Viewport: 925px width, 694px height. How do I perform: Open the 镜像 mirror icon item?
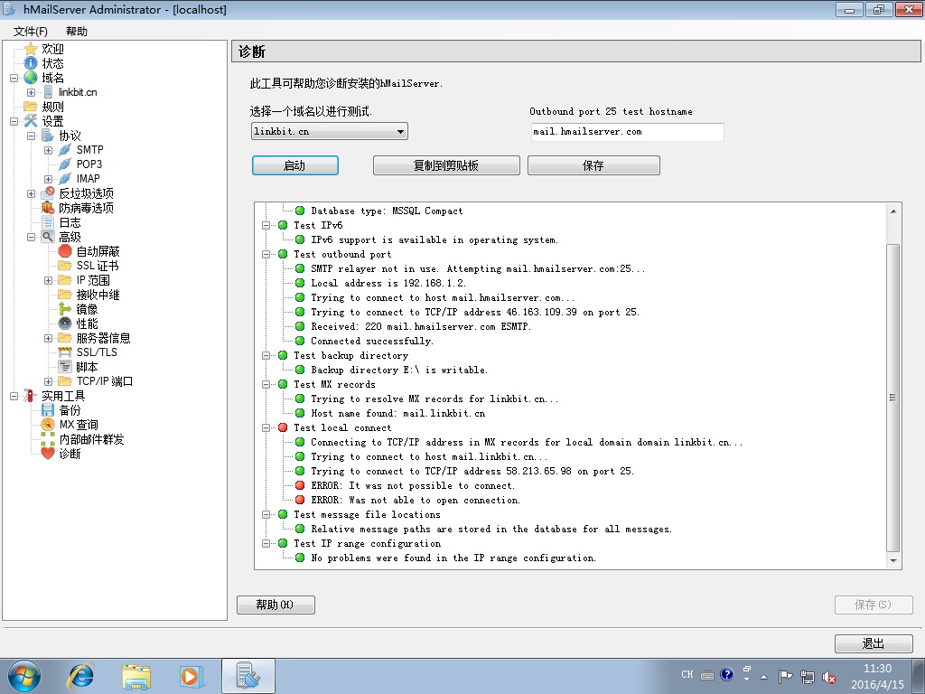point(65,309)
